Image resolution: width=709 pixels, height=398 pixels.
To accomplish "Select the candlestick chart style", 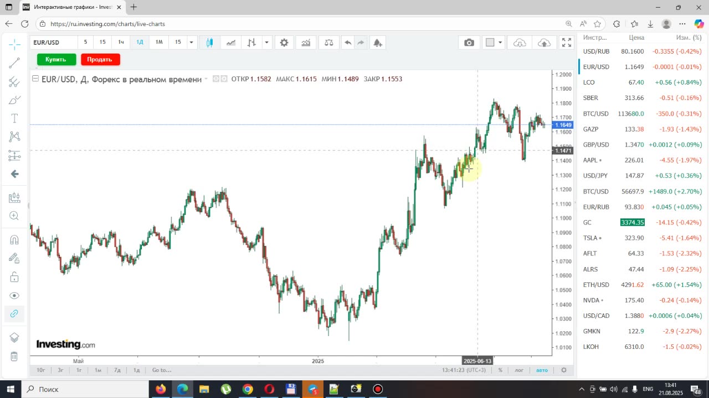I will click(210, 43).
